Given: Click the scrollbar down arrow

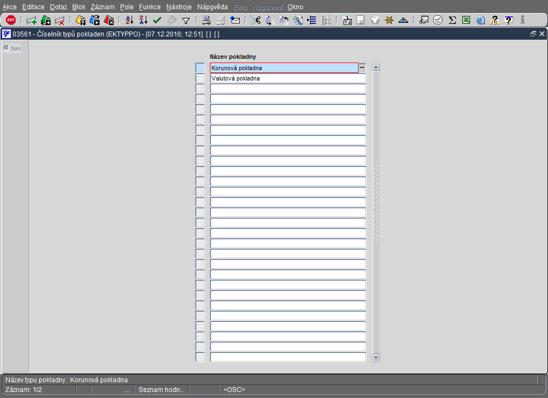Looking at the screenshot, I should (x=376, y=357).
